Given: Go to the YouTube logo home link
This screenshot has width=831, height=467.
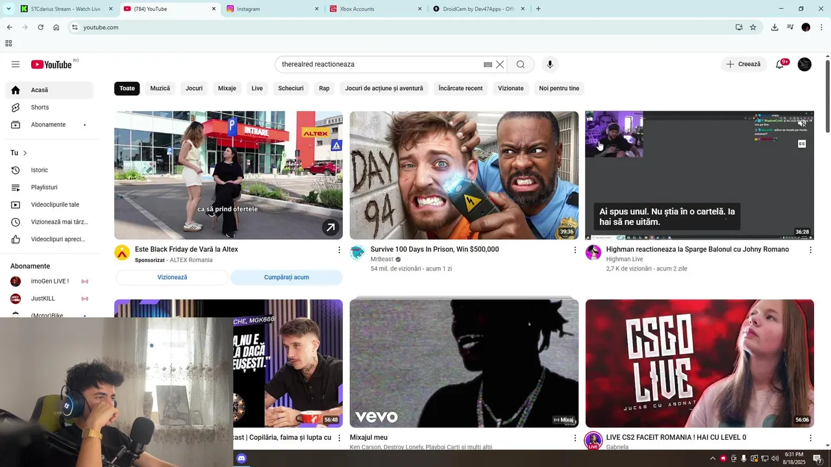Looking at the screenshot, I should tap(51, 64).
